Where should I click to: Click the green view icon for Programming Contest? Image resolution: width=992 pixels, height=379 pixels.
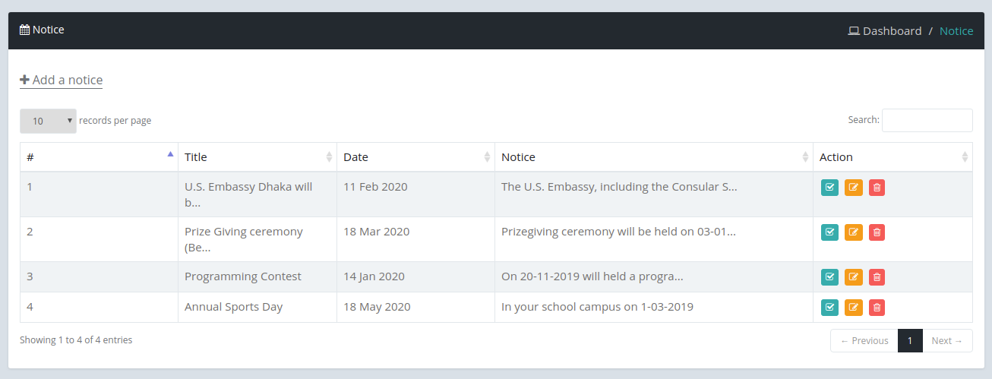click(829, 277)
